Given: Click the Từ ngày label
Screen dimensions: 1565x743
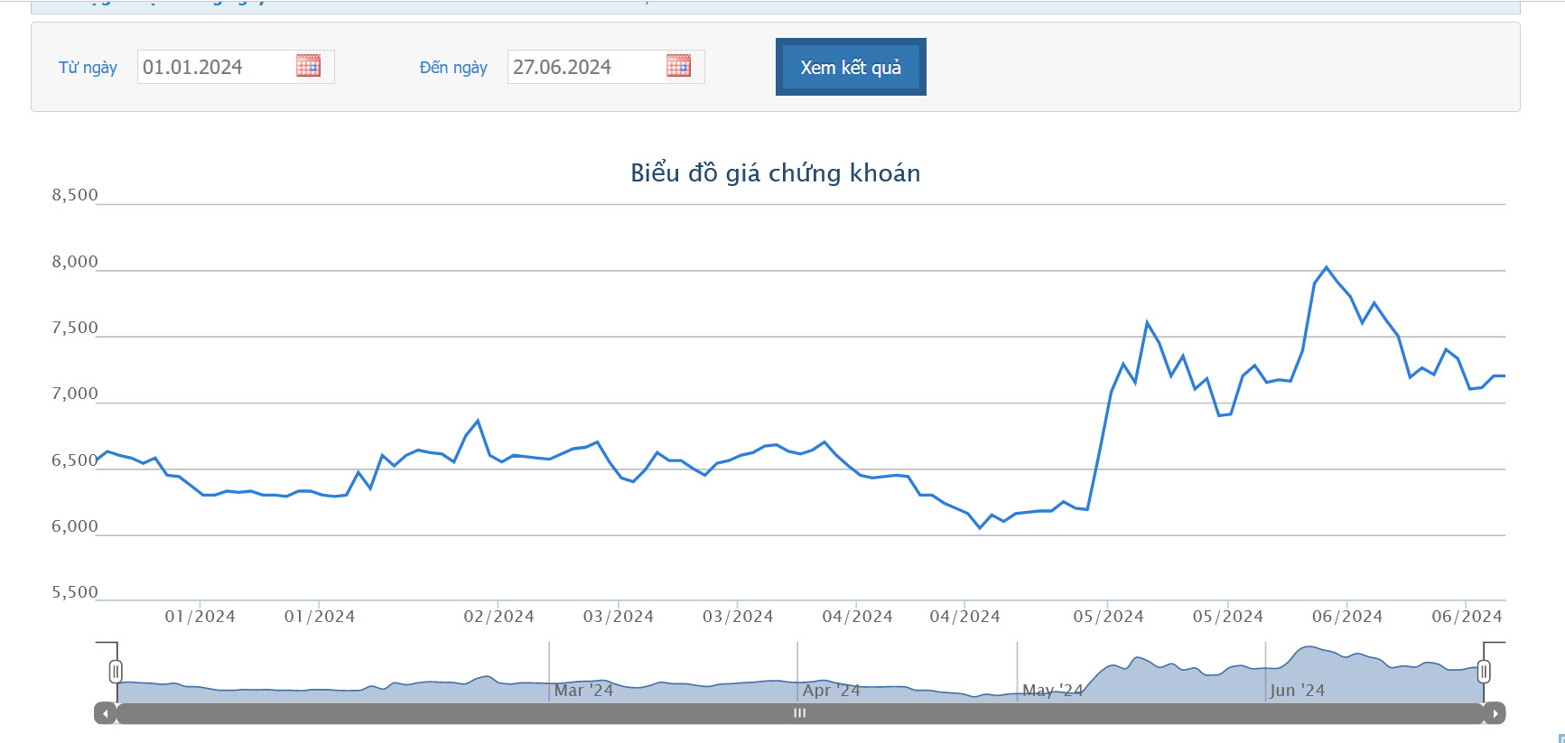Looking at the screenshot, I should coord(88,68).
